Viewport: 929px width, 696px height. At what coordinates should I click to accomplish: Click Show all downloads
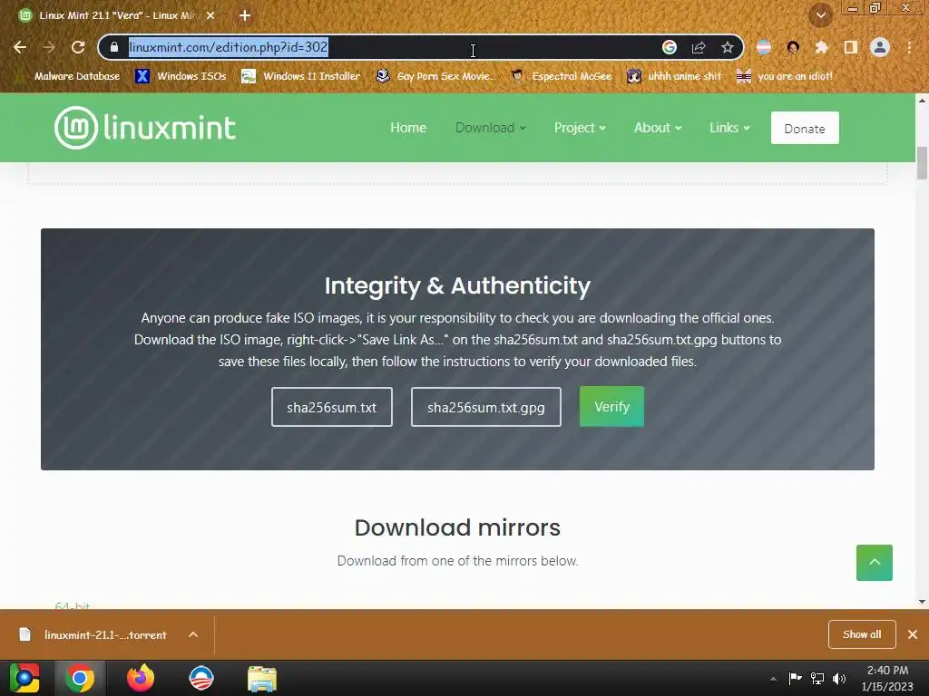point(862,634)
